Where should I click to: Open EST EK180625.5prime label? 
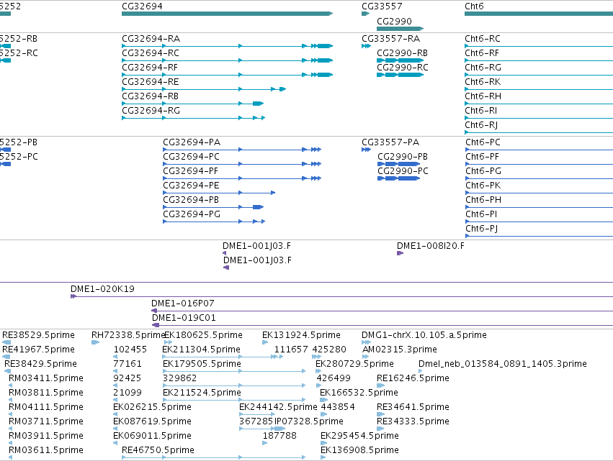tap(203, 335)
